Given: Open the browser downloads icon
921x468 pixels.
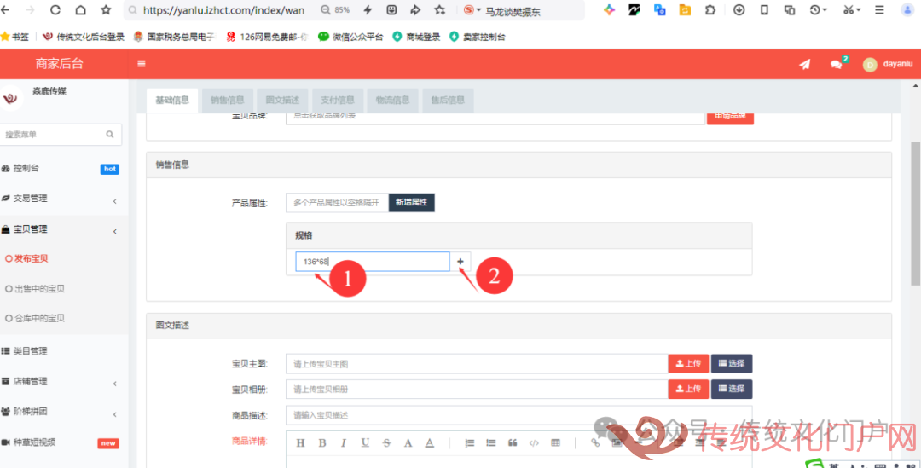Looking at the screenshot, I should coord(739,10).
